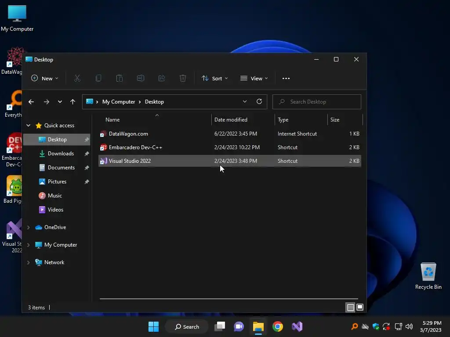This screenshot has width=450, height=337.
Task: Click My Computer in the address breadcrumb
Action: click(119, 102)
